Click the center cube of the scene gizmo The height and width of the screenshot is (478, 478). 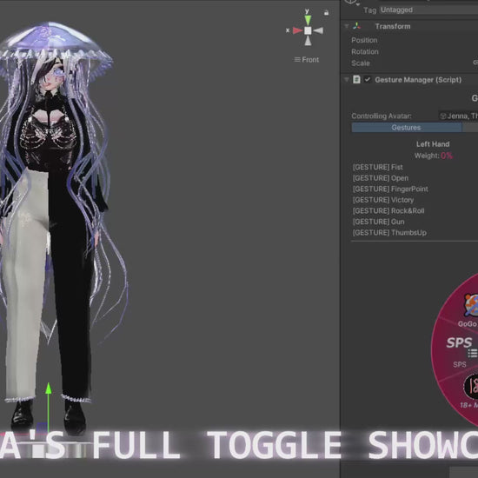[x=308, y=30]
